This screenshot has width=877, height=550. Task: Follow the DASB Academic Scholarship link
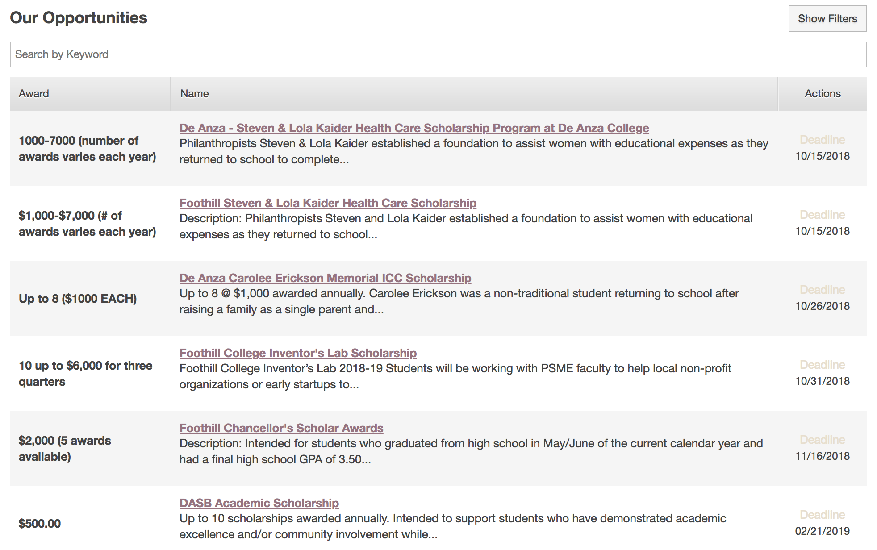click(259, 503)
